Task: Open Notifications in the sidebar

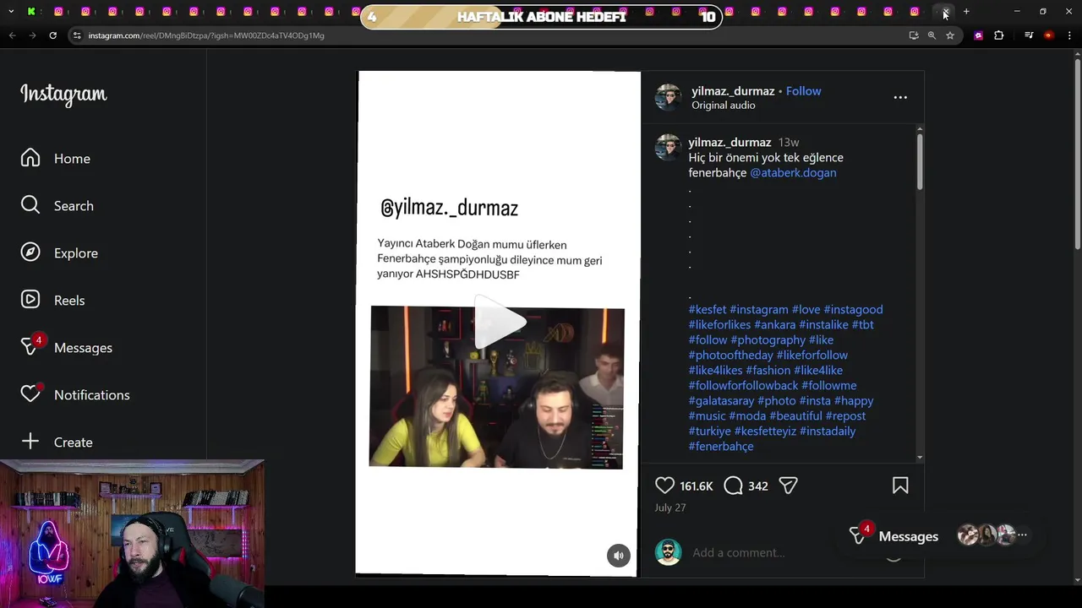Action: pyautogui.click(x=75, y=394)
